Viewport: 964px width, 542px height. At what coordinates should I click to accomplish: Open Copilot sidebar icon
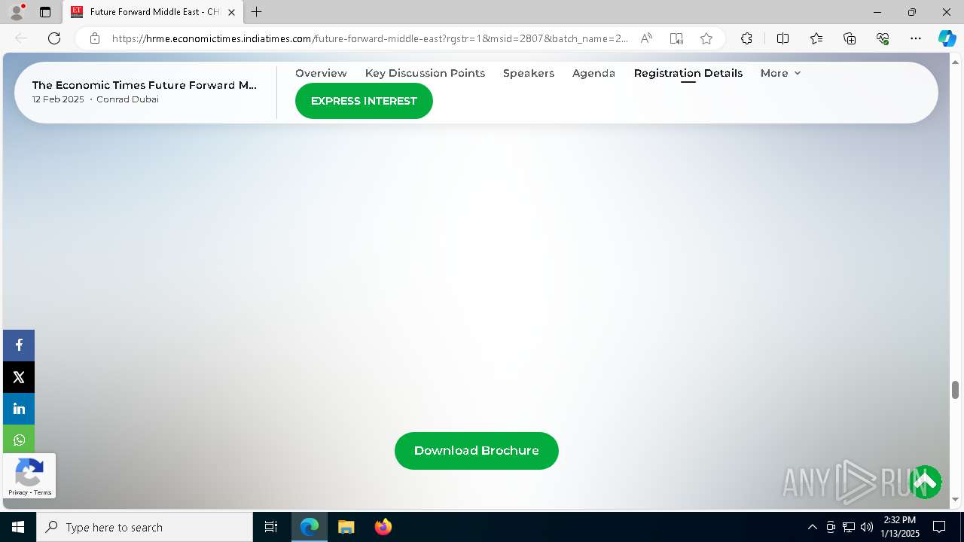point(947,38)
